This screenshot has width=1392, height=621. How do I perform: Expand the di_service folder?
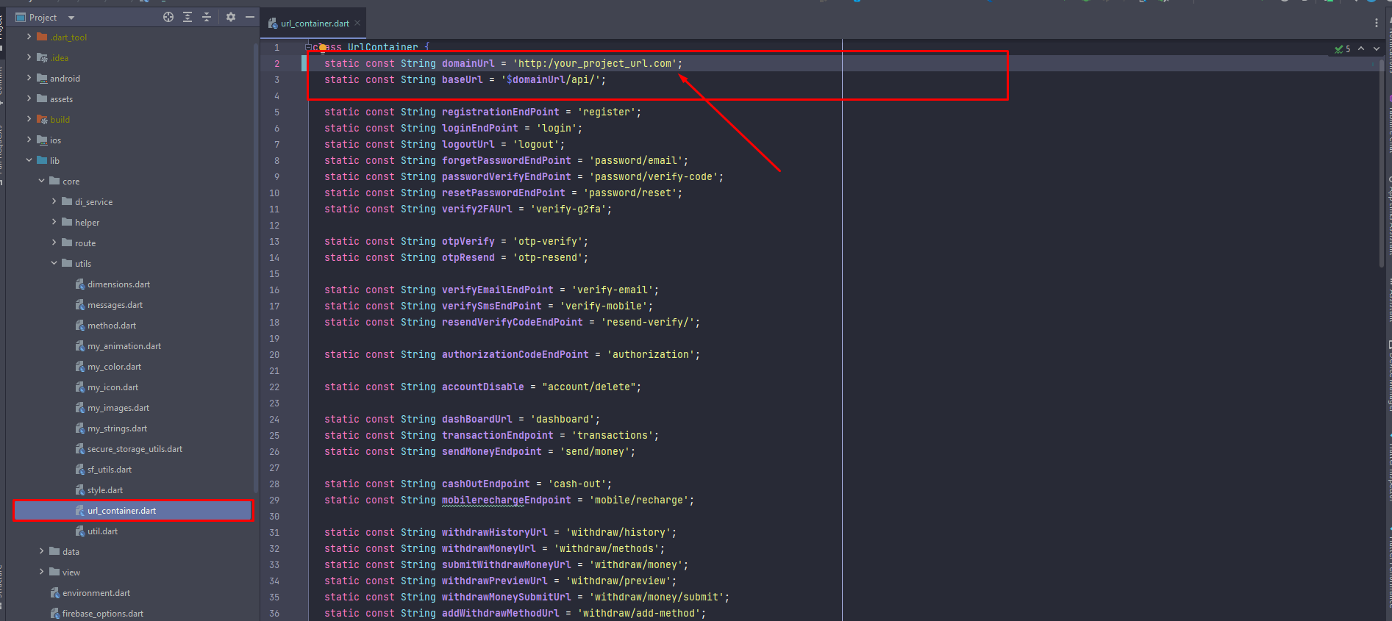coord(54,201)
